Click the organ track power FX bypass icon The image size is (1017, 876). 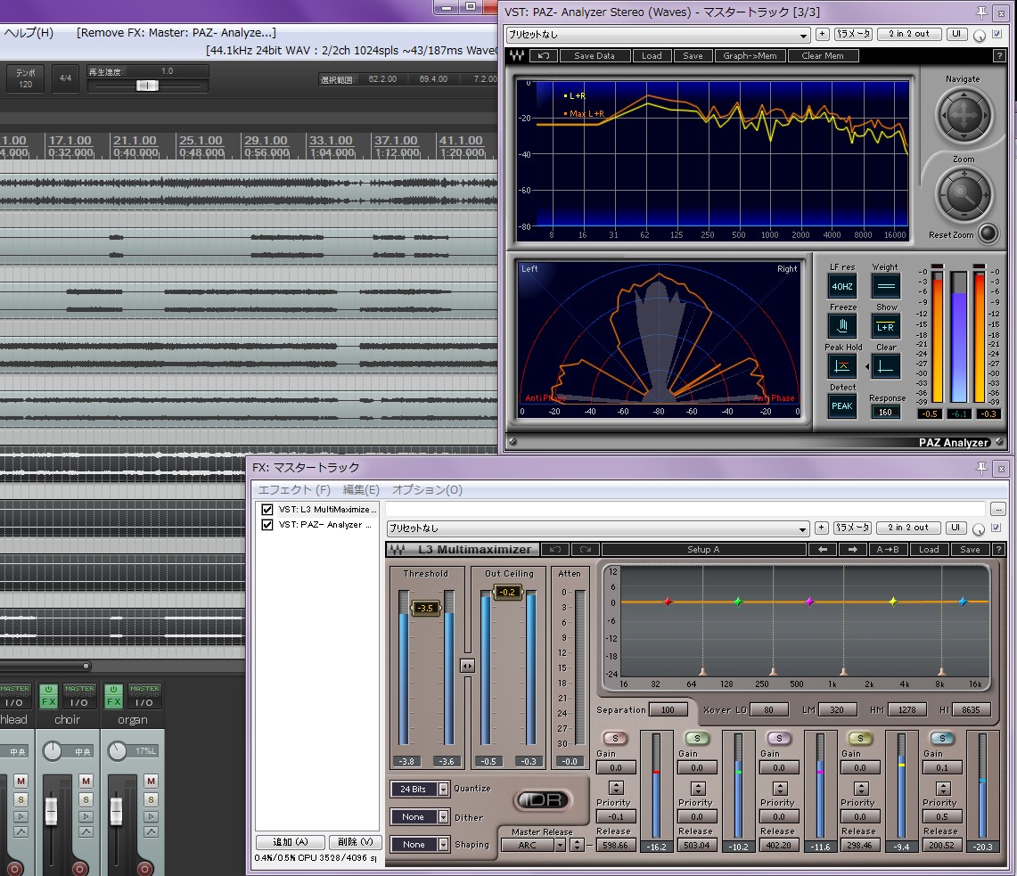pyautogui.click(x=113, y=689)
